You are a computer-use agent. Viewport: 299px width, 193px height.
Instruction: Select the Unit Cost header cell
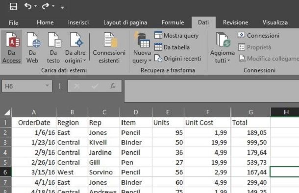[207, 123]
